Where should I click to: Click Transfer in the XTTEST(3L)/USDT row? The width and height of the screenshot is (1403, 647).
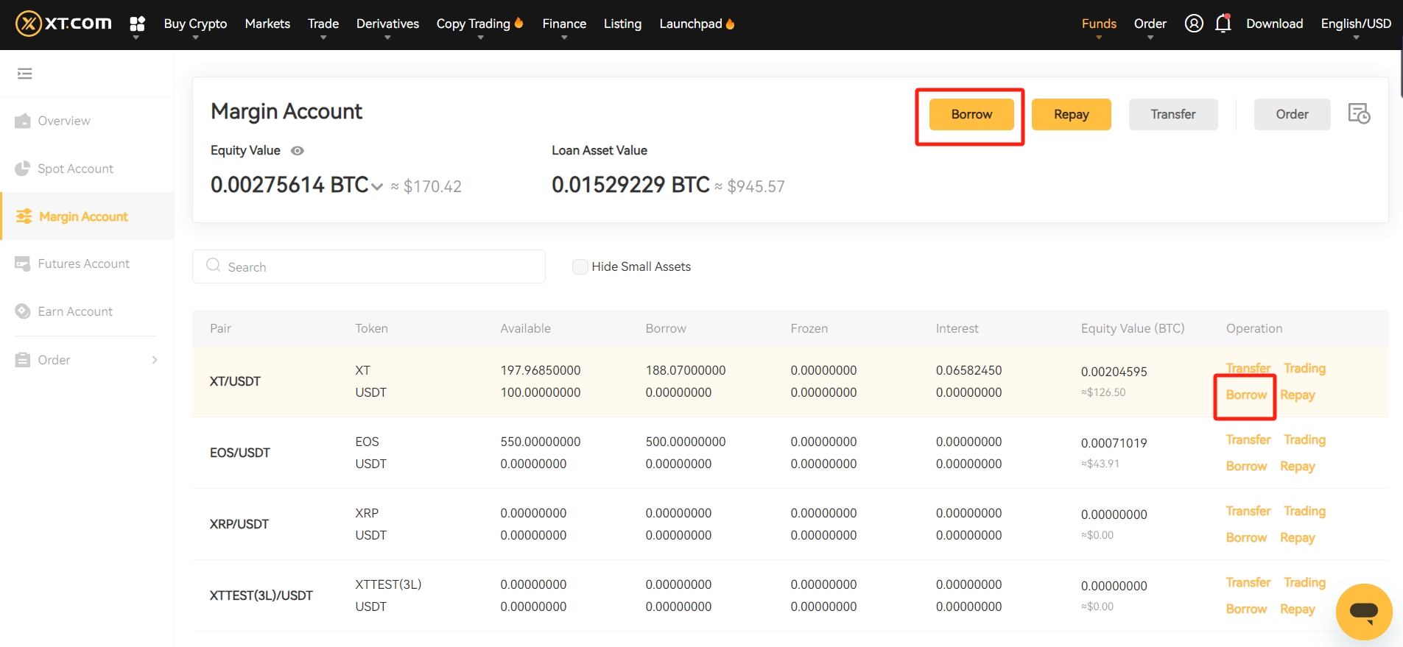[x=1248, y=582]
